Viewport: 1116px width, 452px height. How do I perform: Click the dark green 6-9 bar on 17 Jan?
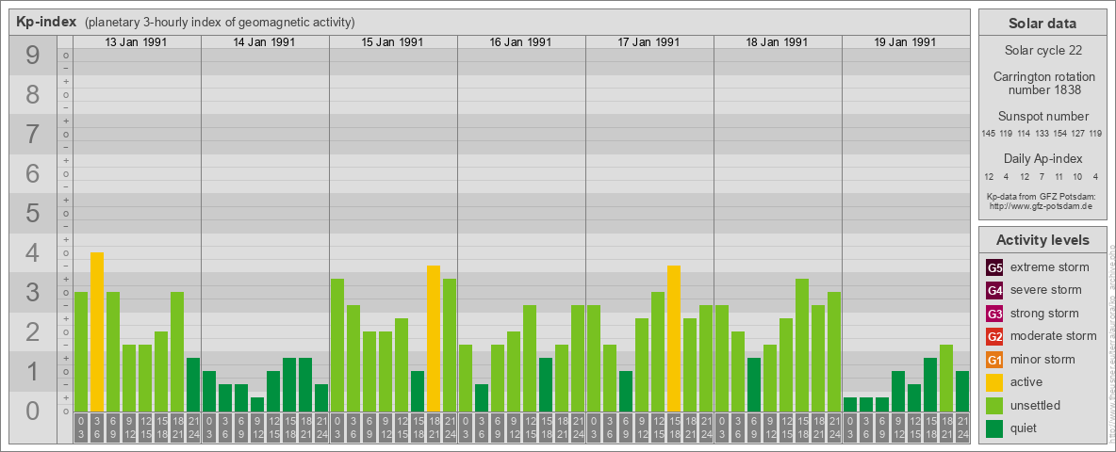point(626,391)
